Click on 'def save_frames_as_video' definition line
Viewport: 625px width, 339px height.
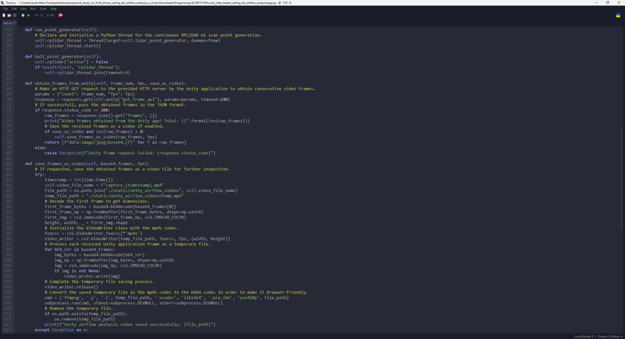click(87, 164)
